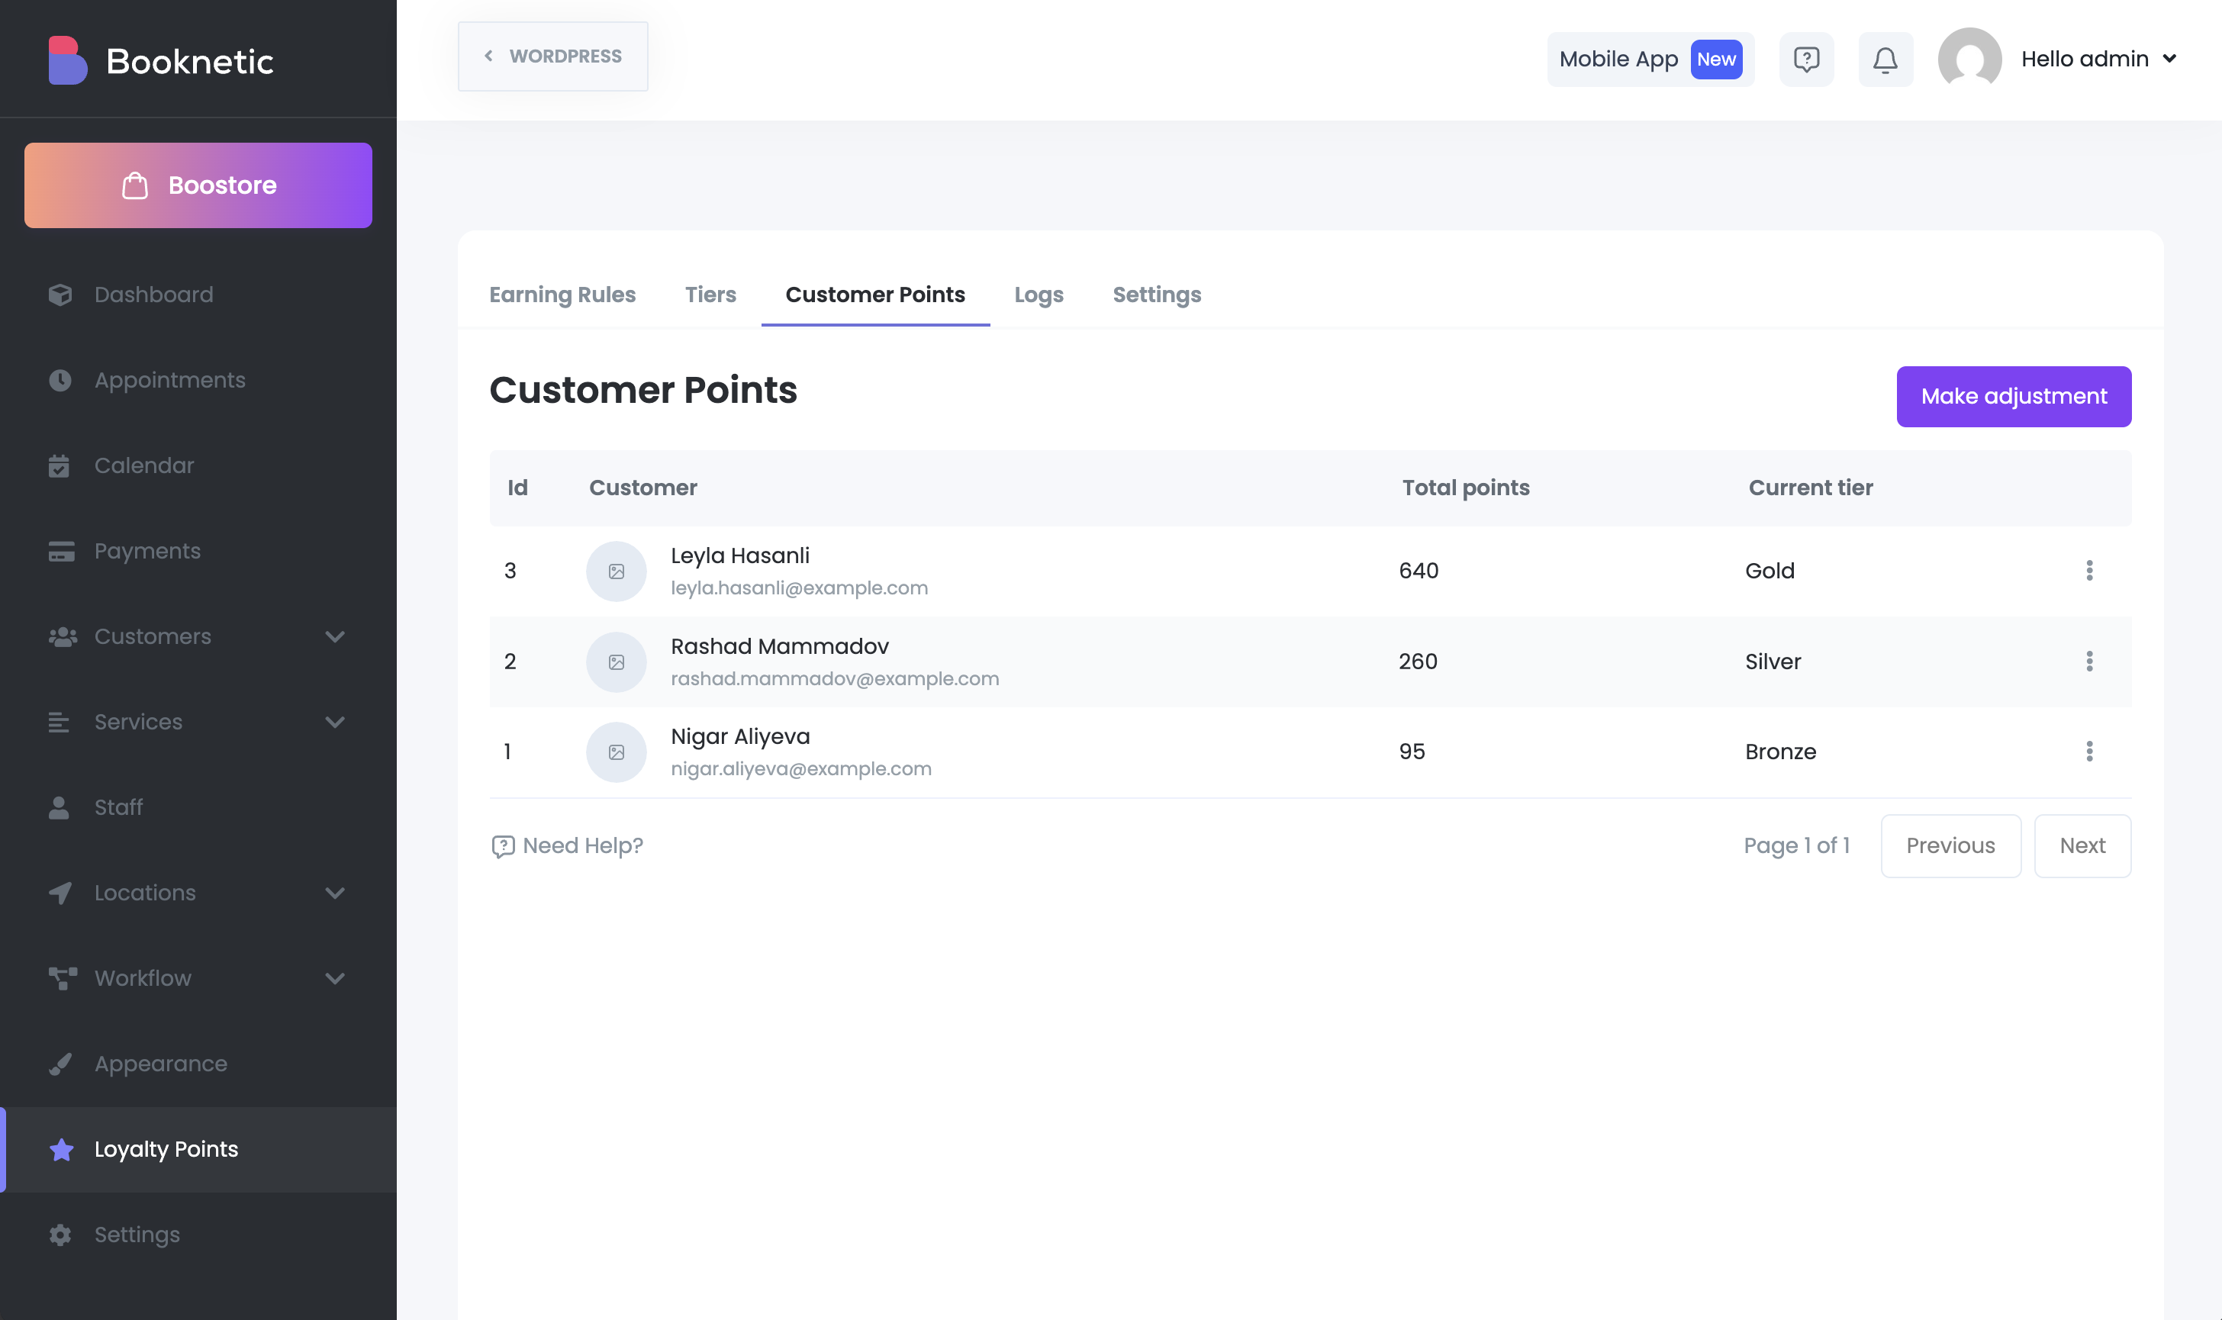Open three-dot menu for Rashad Mammadov
The width and height of the screenshot is (2222, 1320).
(x=2088, y=661)
